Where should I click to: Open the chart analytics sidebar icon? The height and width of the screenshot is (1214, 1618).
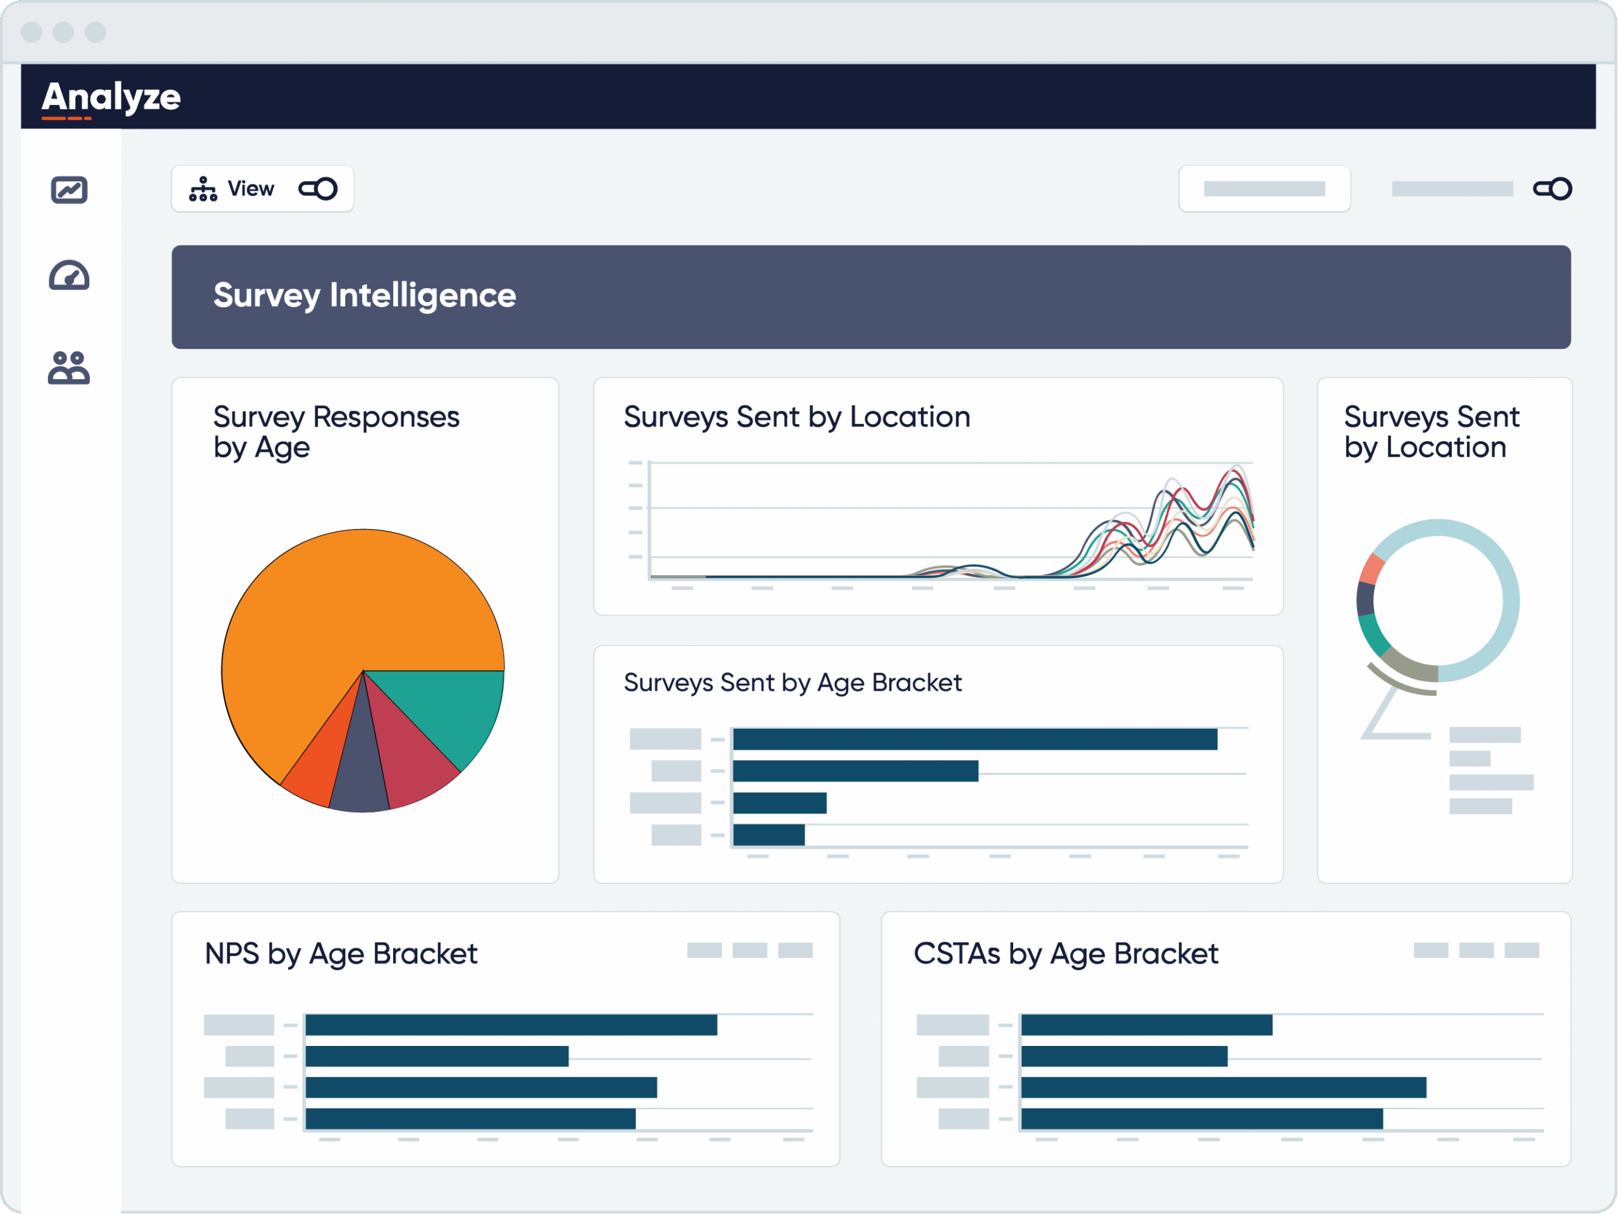69,190
